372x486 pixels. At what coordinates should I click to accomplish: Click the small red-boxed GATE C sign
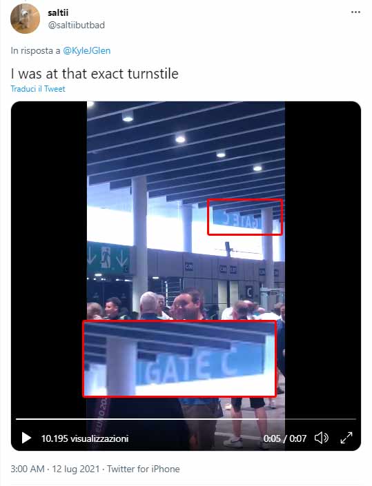point(245,217)
